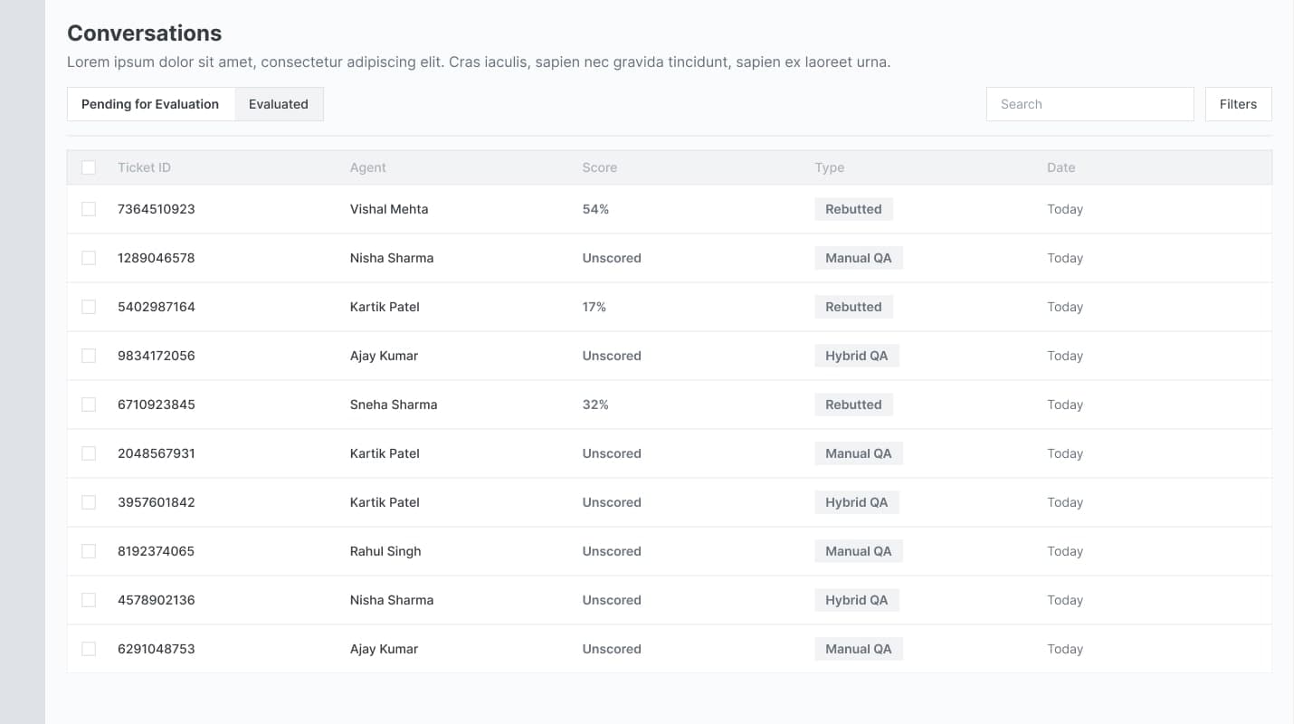The height and width of the screenshot is (724, 1303).
Task: Open ticket ID 7364510923
Action: (157, 209)
